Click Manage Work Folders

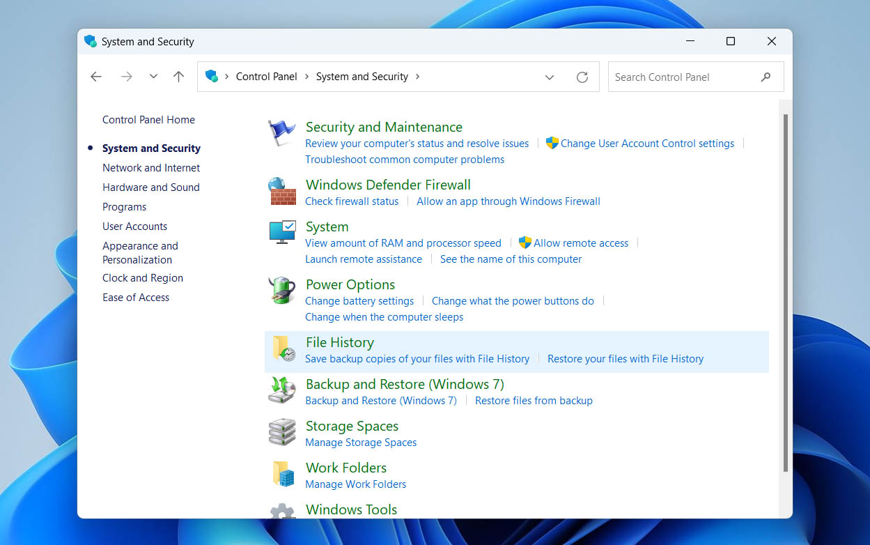pyautogui.click(x=355, y=484)
